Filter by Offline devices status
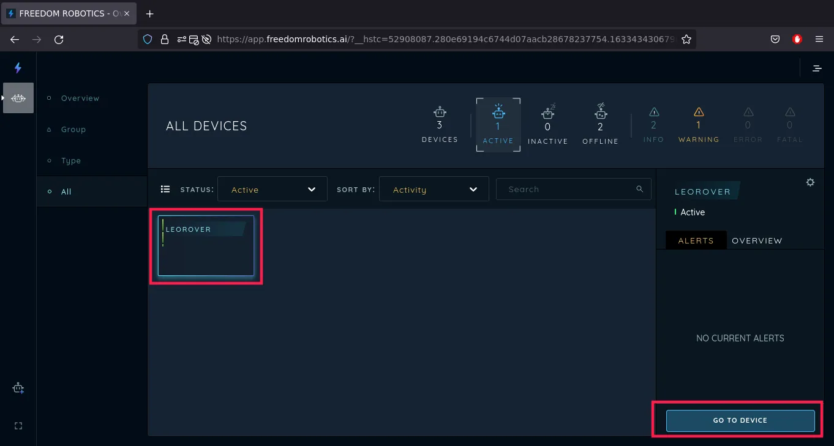The image size is (834, 446). [600, 125]
